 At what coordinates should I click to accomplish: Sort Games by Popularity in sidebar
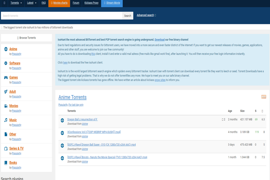pos(16,82)
